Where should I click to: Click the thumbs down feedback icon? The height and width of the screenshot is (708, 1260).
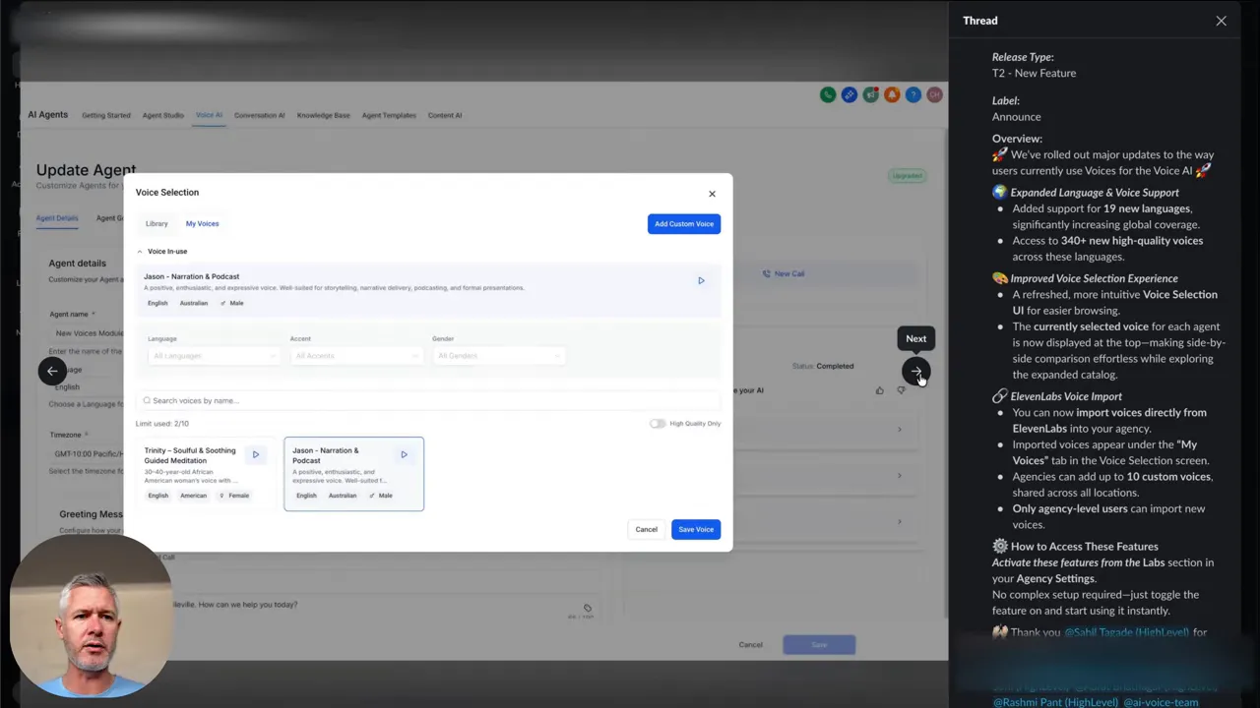point(901,390)
